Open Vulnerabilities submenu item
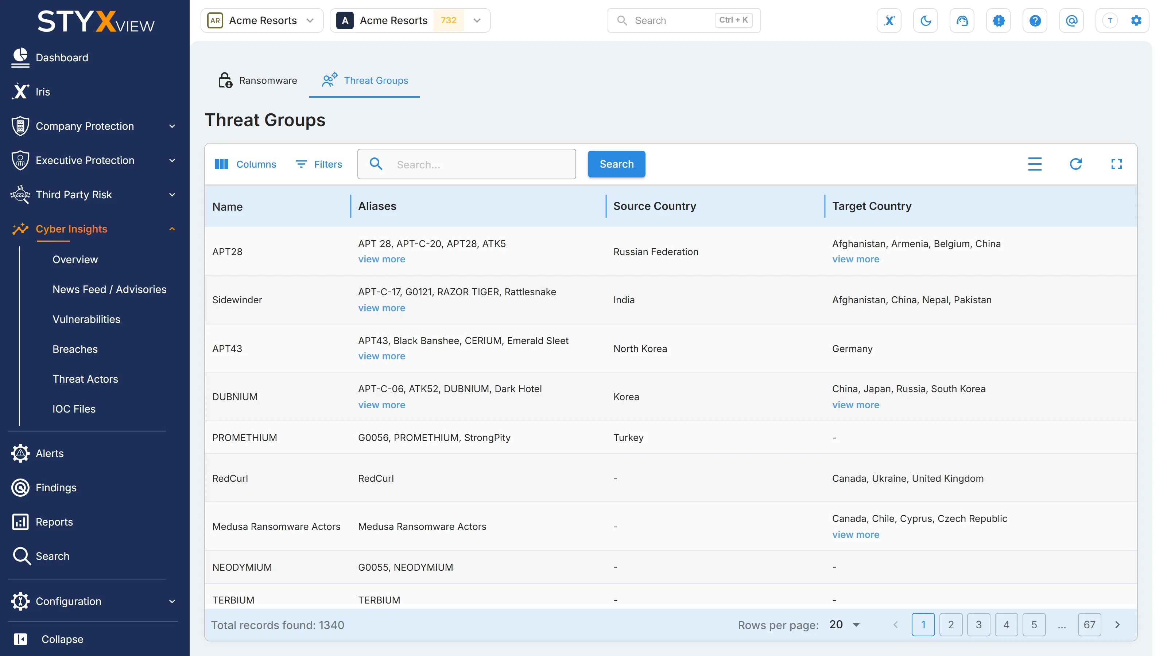The image size is (1167, 656). [x=86, y=319]
